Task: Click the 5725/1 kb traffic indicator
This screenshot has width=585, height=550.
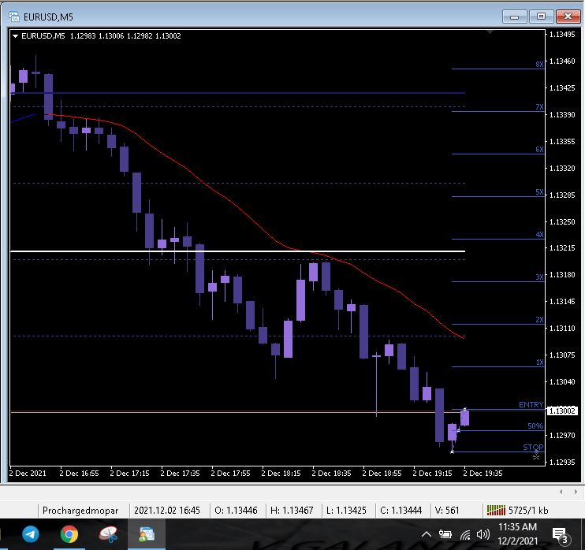Action: tap(528, 511)
